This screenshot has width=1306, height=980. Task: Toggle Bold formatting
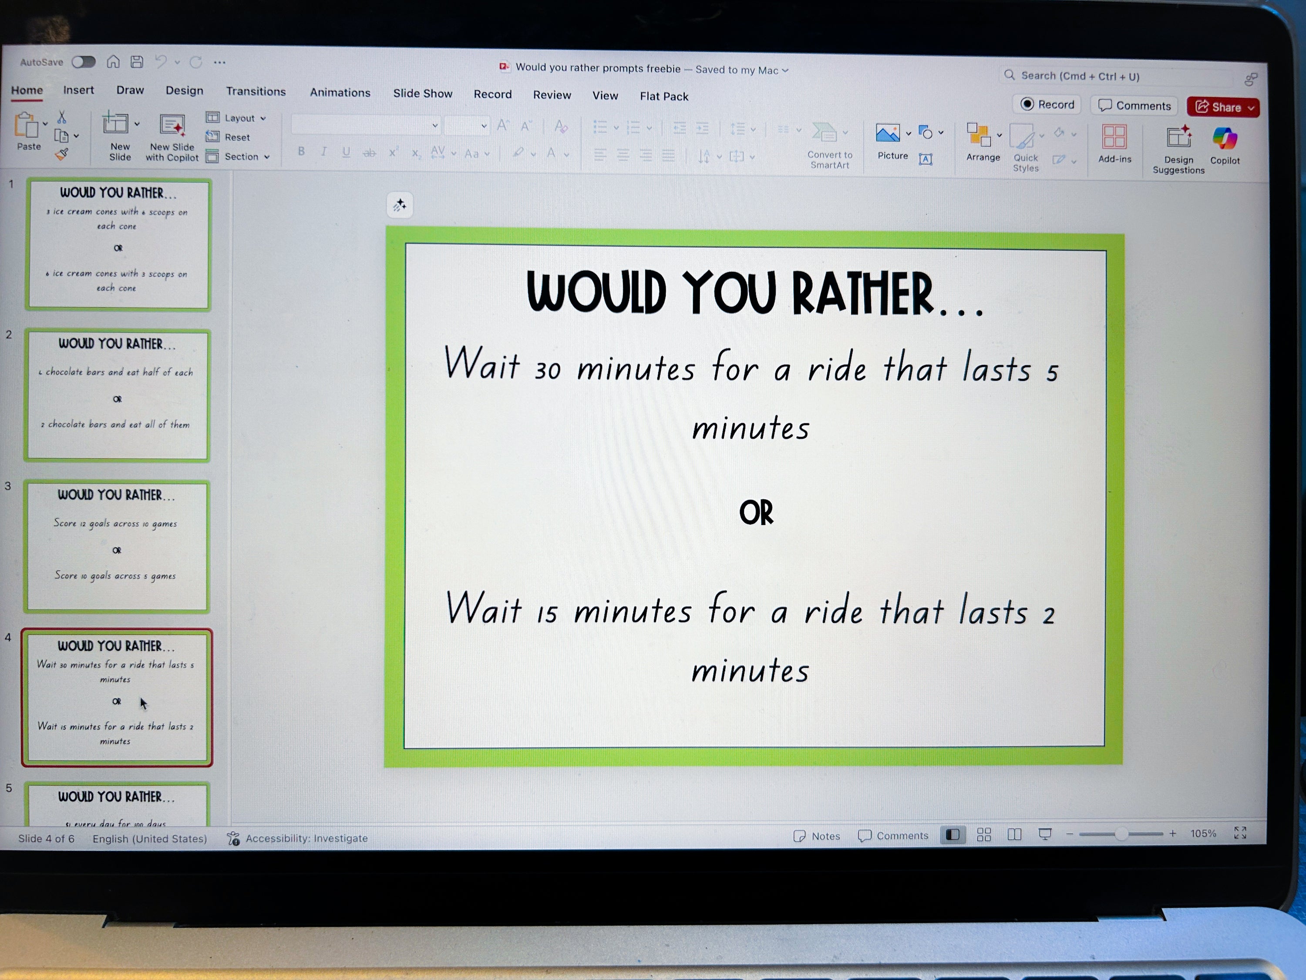tap(301, 151)
